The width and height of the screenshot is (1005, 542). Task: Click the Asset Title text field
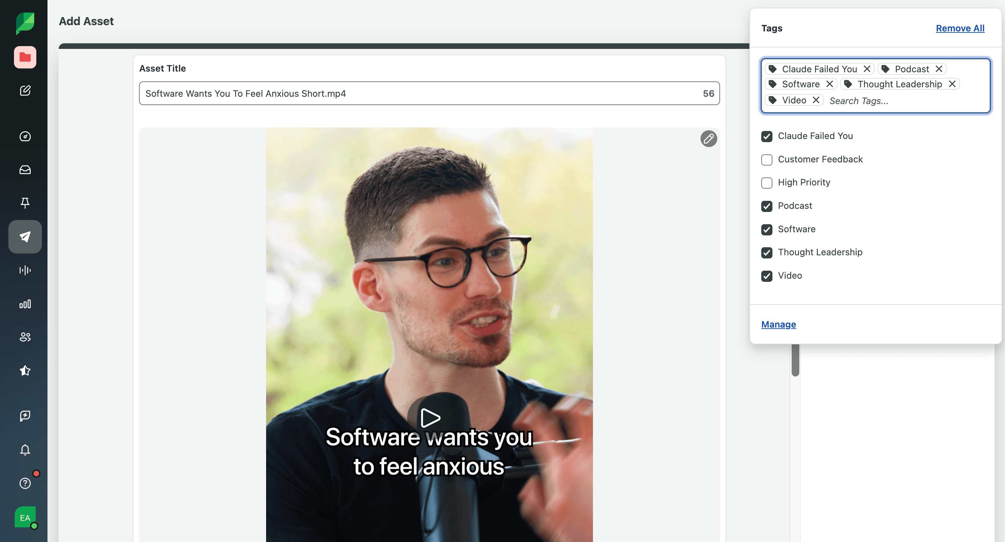point(429,93)
